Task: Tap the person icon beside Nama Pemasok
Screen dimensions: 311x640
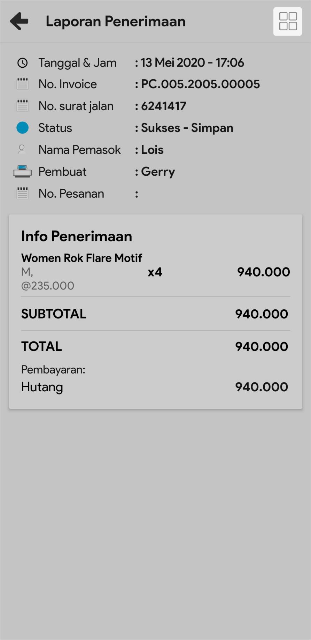Action: coord(22,150)
